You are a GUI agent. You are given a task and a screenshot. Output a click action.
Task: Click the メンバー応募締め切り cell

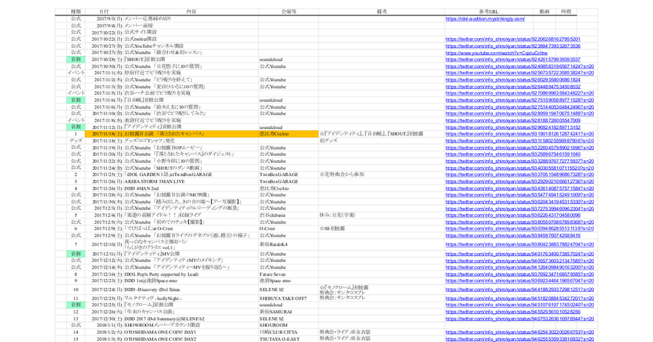191,18
